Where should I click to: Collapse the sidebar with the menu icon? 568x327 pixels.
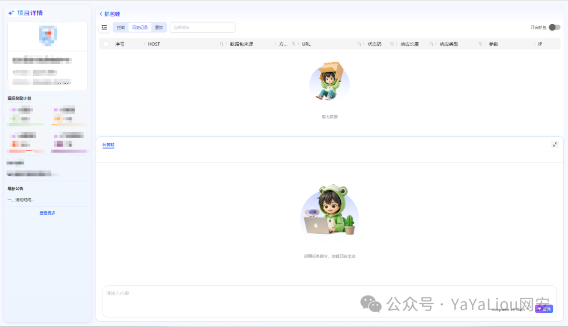[x=104, y=27]
